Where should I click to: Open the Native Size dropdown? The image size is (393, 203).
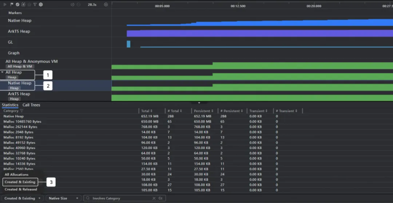tap(63, 198)
